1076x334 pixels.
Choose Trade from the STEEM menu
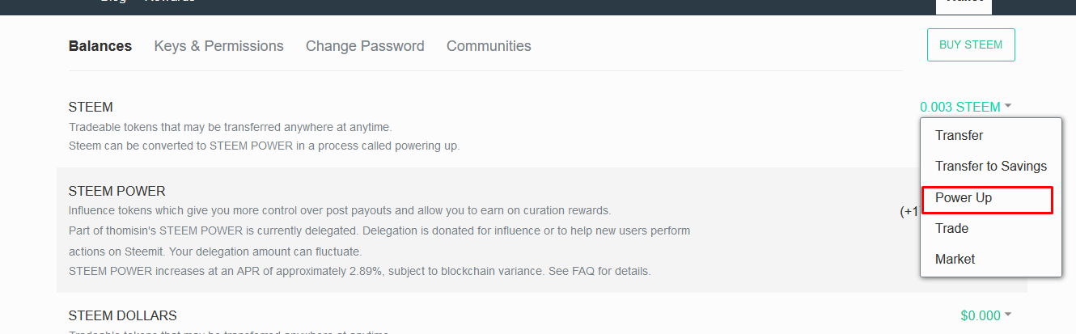tap(951, 229)
